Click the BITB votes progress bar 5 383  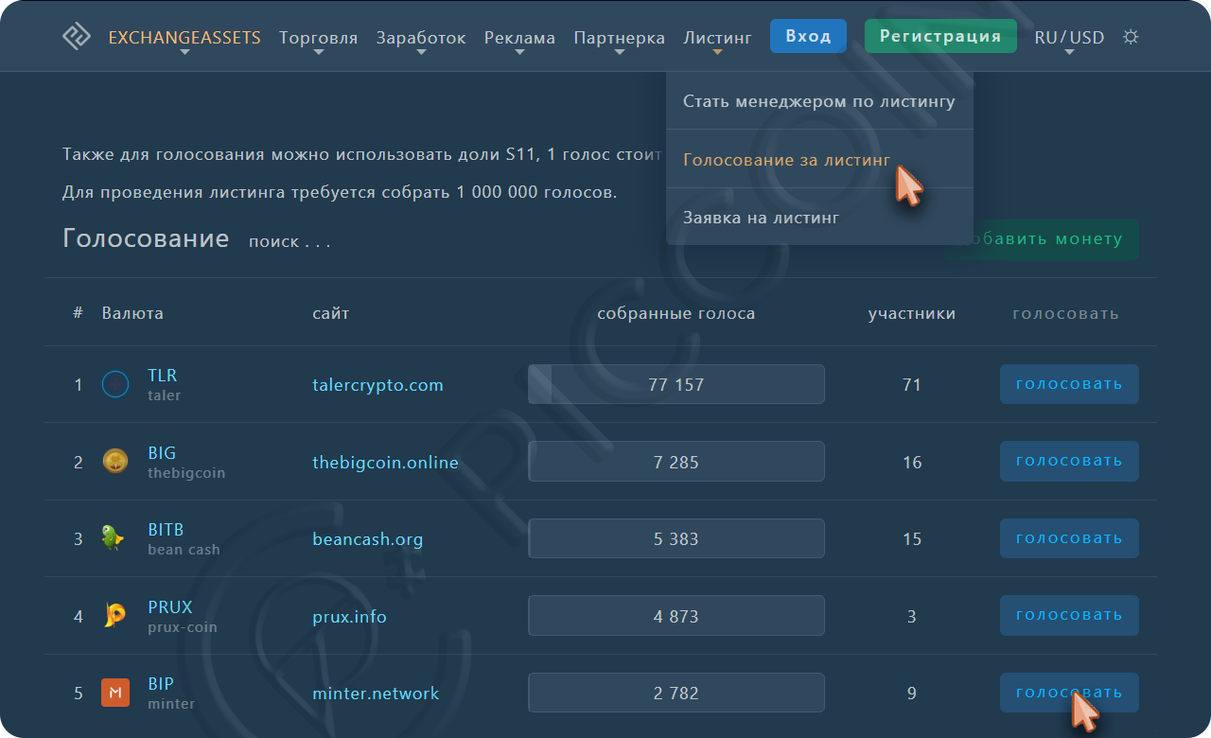[x=676, y=538]
